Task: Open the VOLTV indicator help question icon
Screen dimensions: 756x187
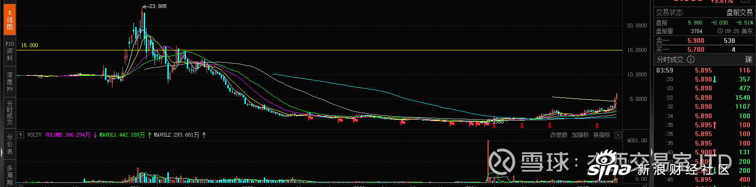Action: pos(21,135)
